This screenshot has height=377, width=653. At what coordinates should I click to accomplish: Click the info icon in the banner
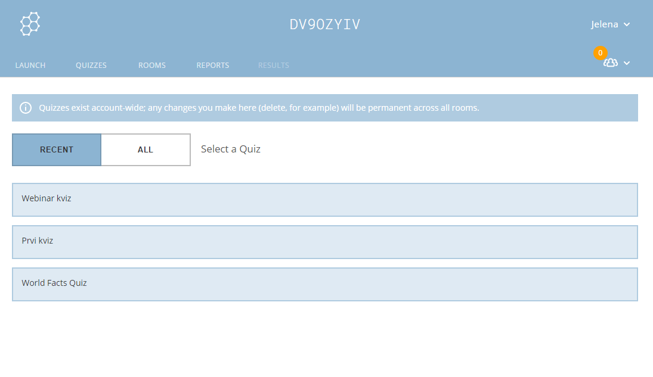point(26,108)
